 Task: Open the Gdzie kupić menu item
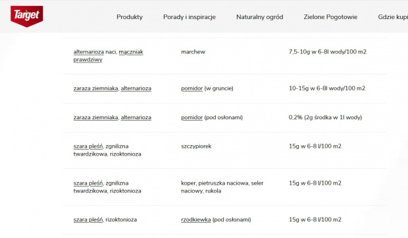[393, 17]
